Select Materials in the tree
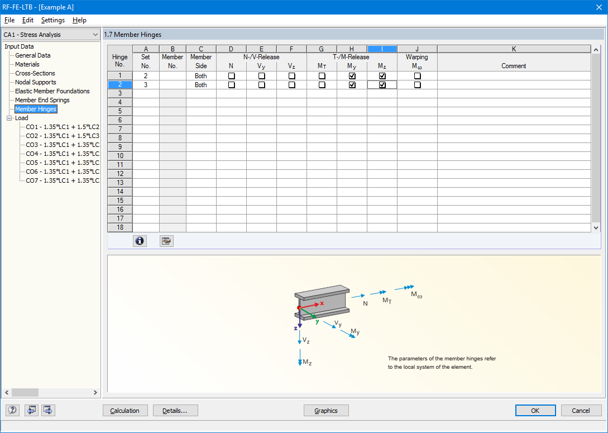This screenshot has height=433, width=608. coord(27,64)
